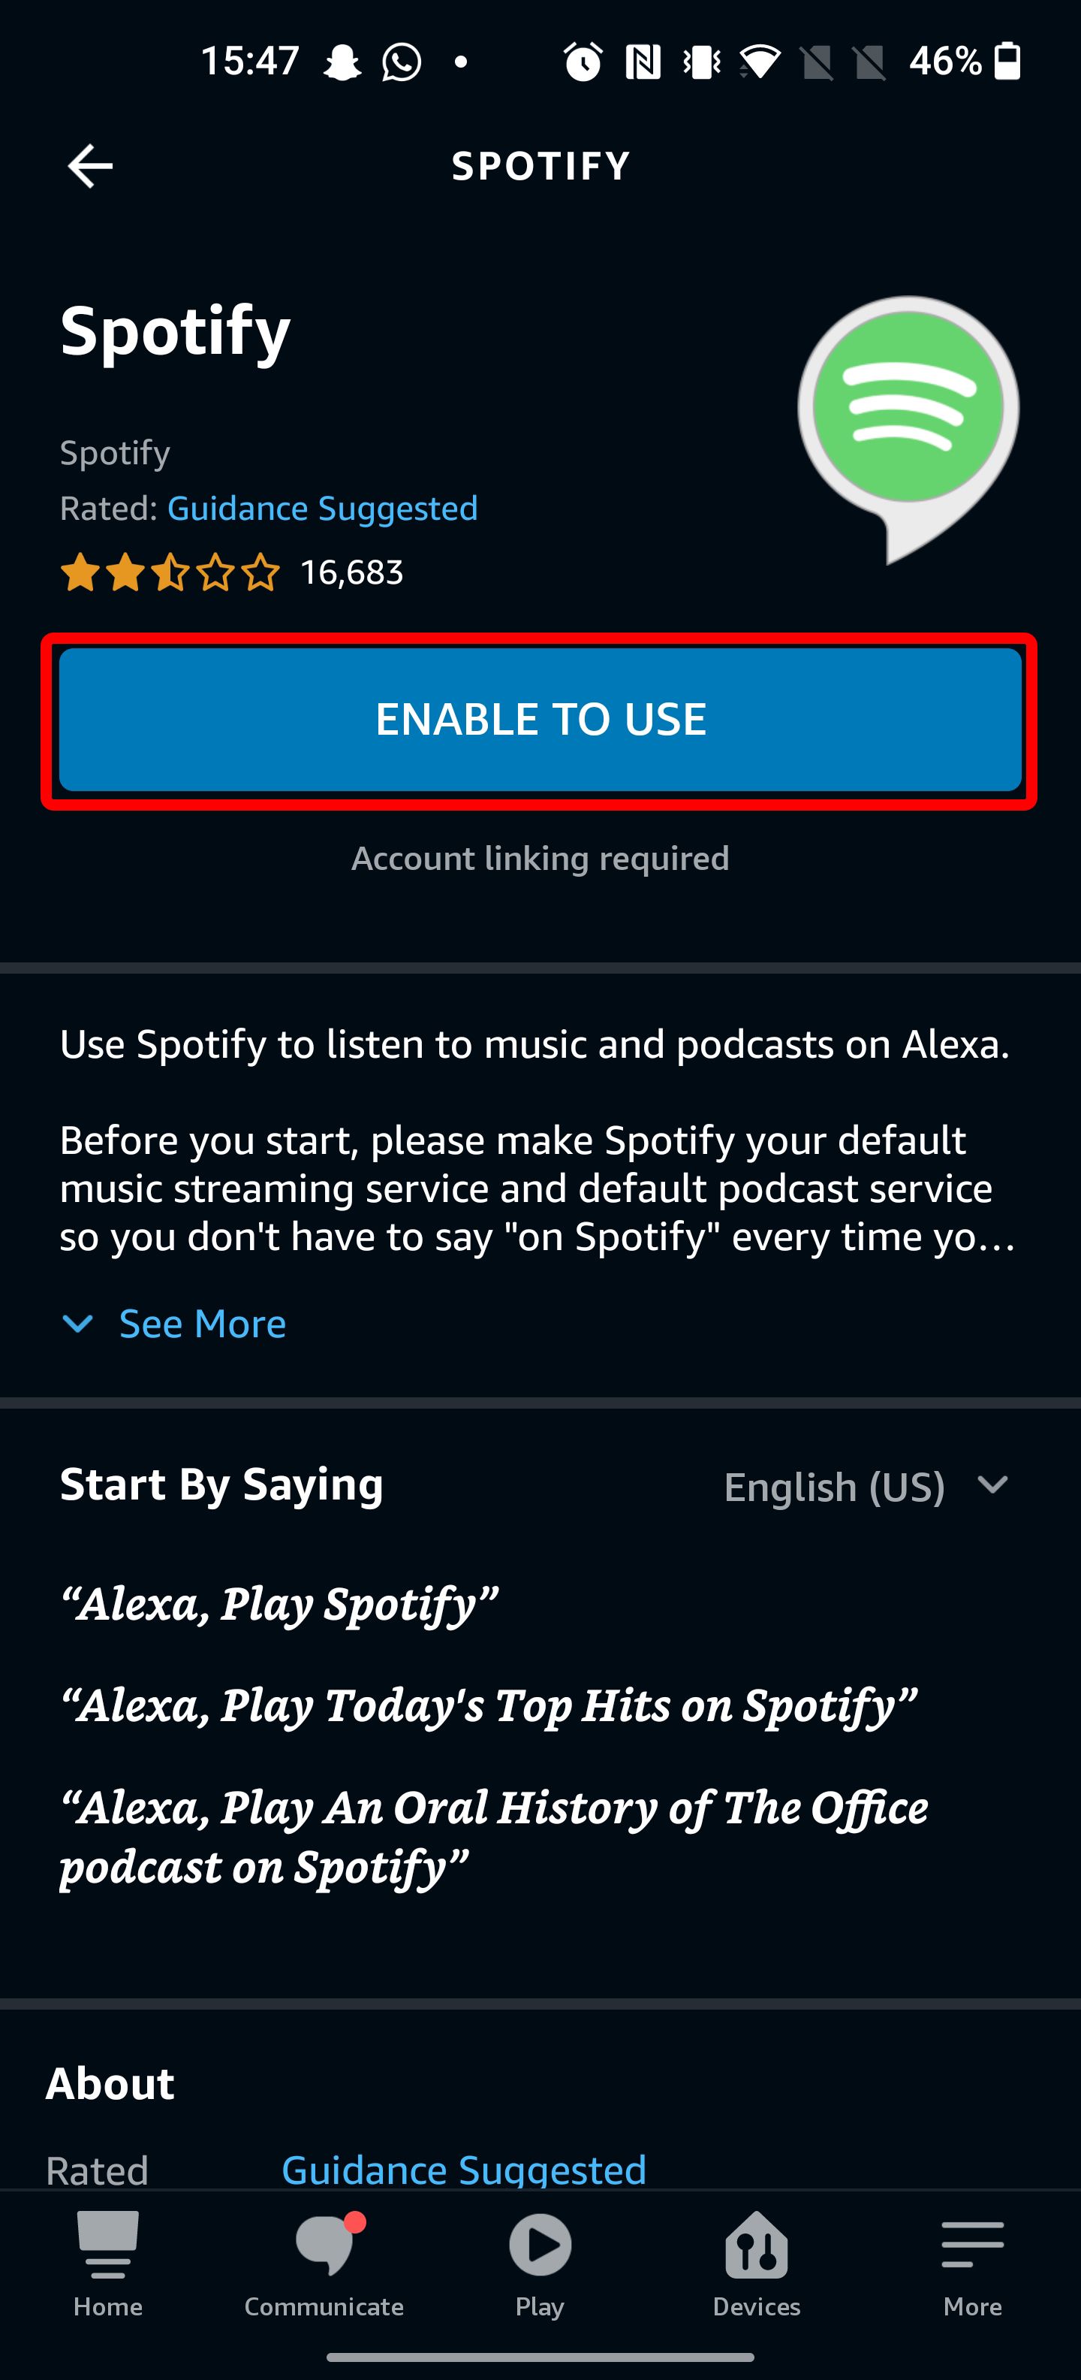The height and width of the screenshot is (2380, 1081).
Task: Tap the star rating row
Action: (x=170, y=572)
